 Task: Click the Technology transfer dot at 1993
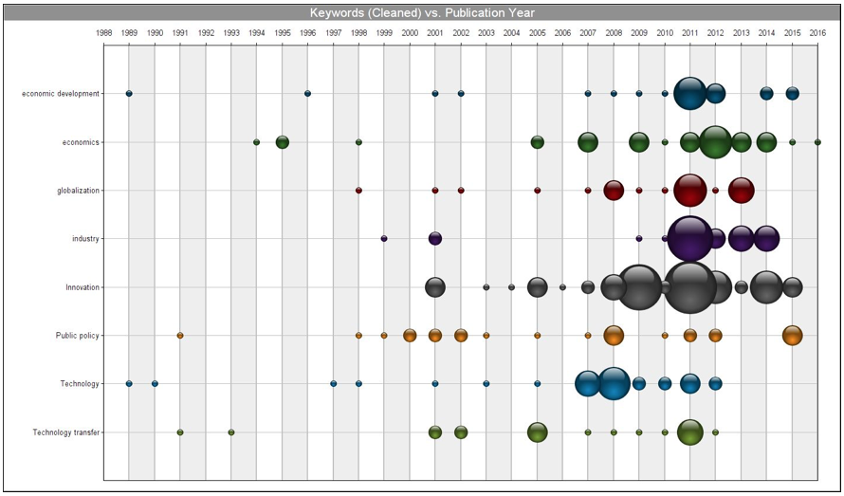click(231, 432)
